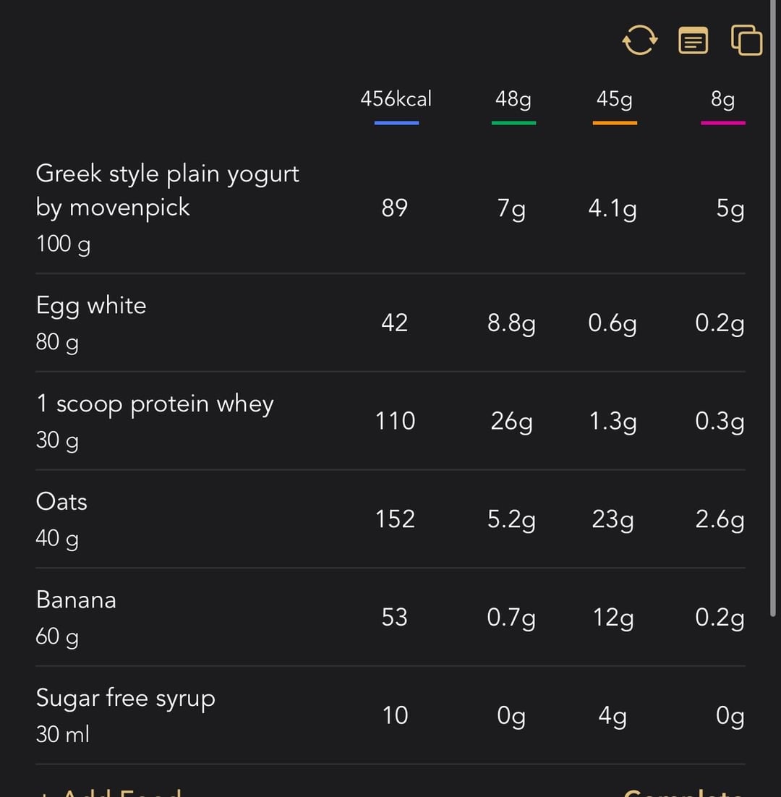Open the Banana food entry
781x797 pixels.
pos(390,617)
